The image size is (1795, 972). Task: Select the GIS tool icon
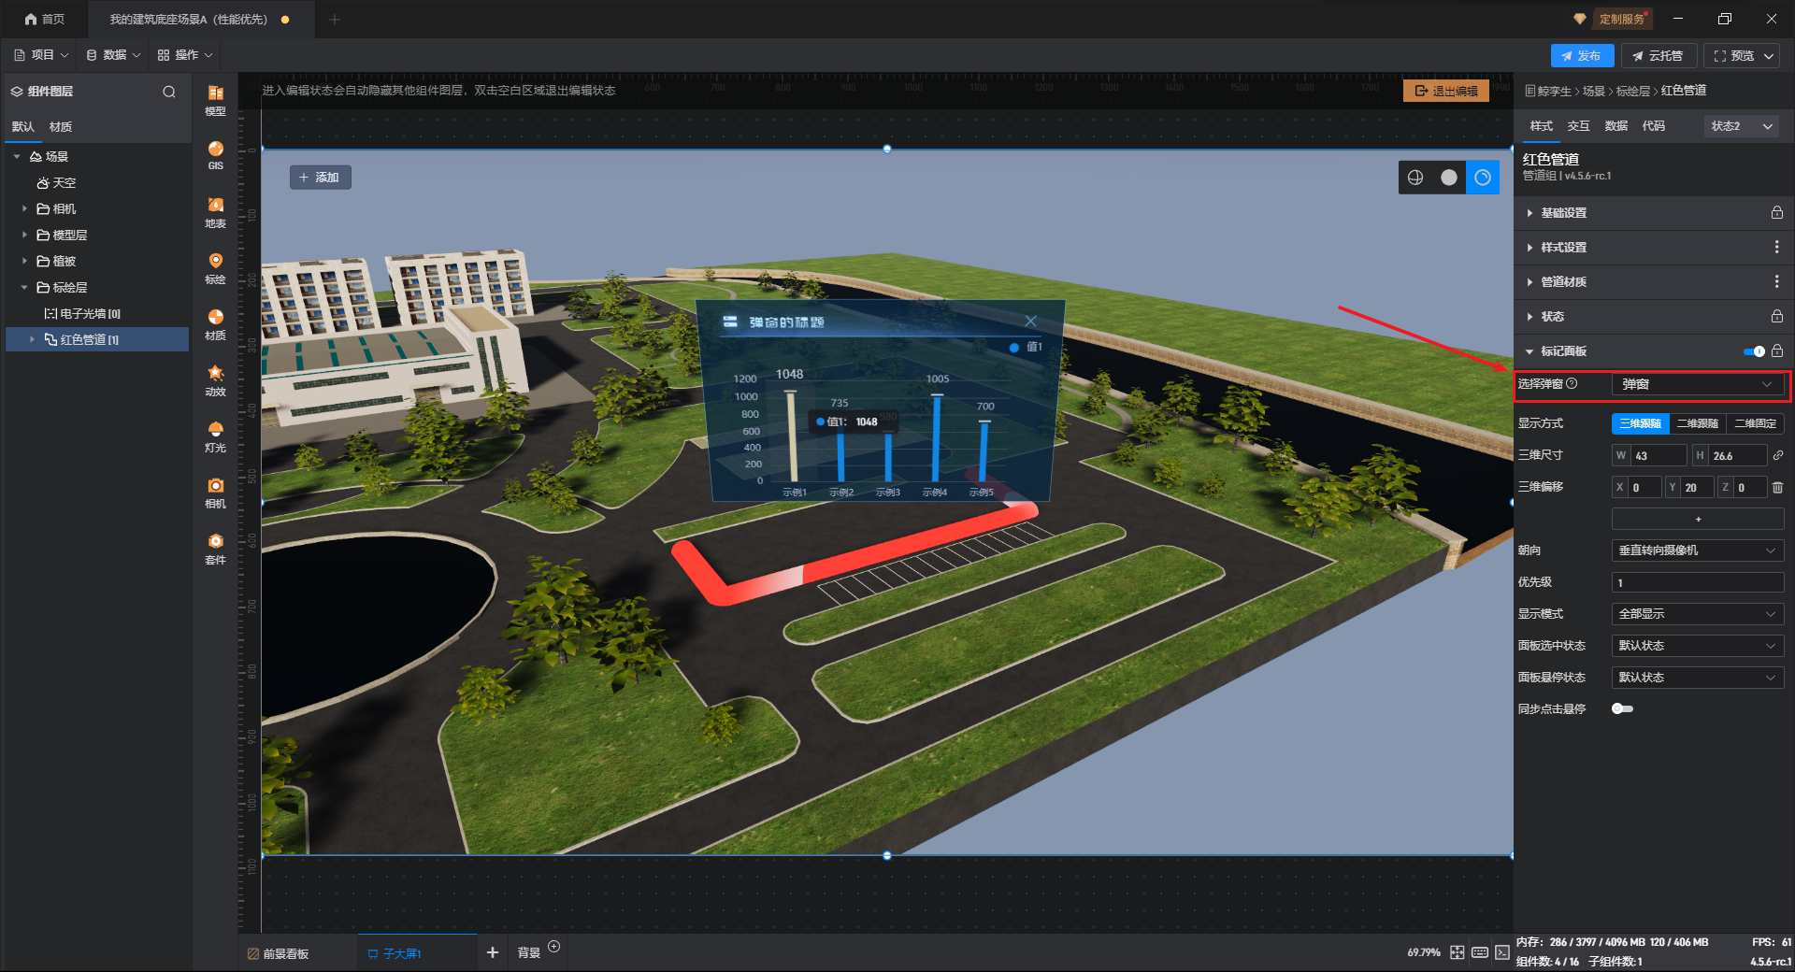coord(215,154)
